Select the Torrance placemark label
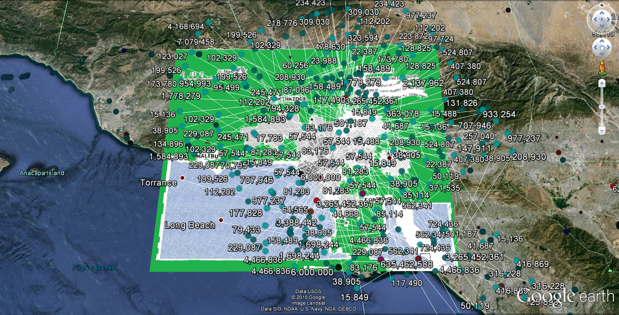 click(158, 183)
